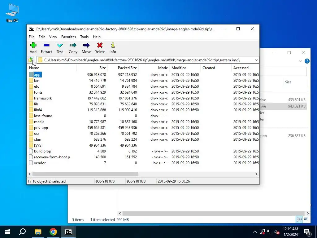Screen dimensions: 317x238
Task: Select the lib64 folder
Action: pyautogui.click(x=38, y=110)
